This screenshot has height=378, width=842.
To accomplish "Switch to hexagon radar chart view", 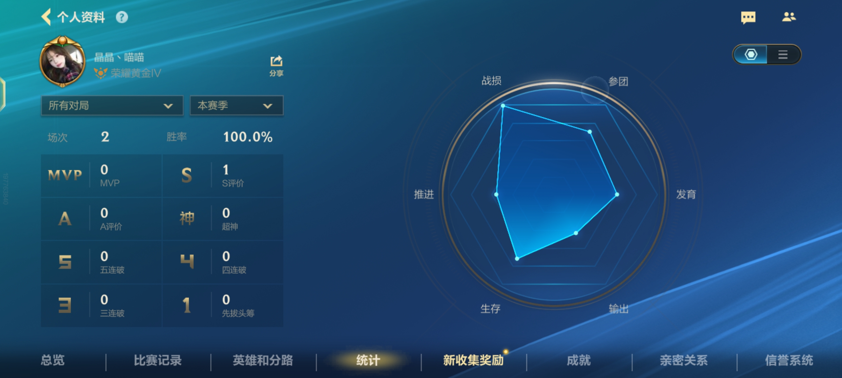I will (750, 54).
